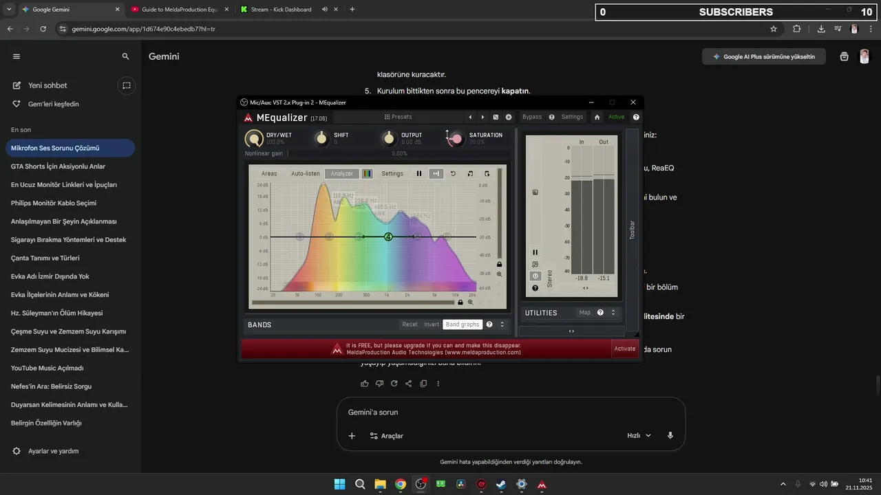
Task: Click the home icon in MEqualizer header
Action: coord(597,117)
